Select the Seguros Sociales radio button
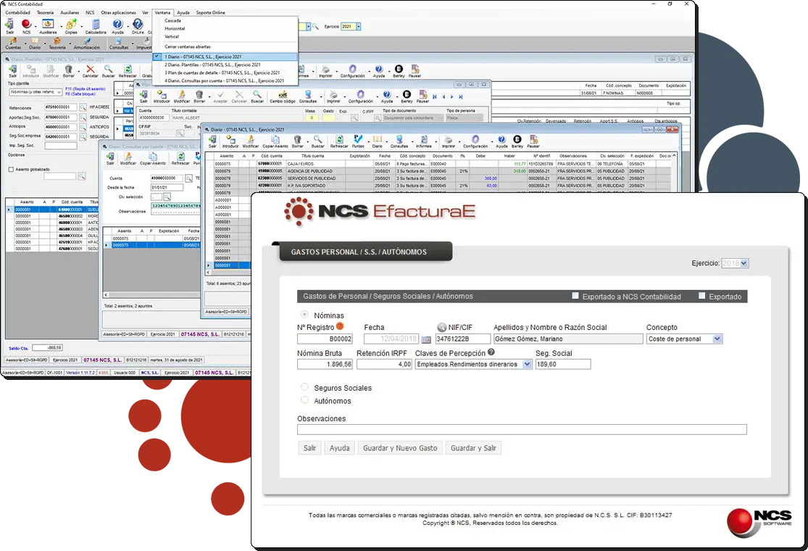The height and width of the screenshot is (551, 808). (304, 387)
